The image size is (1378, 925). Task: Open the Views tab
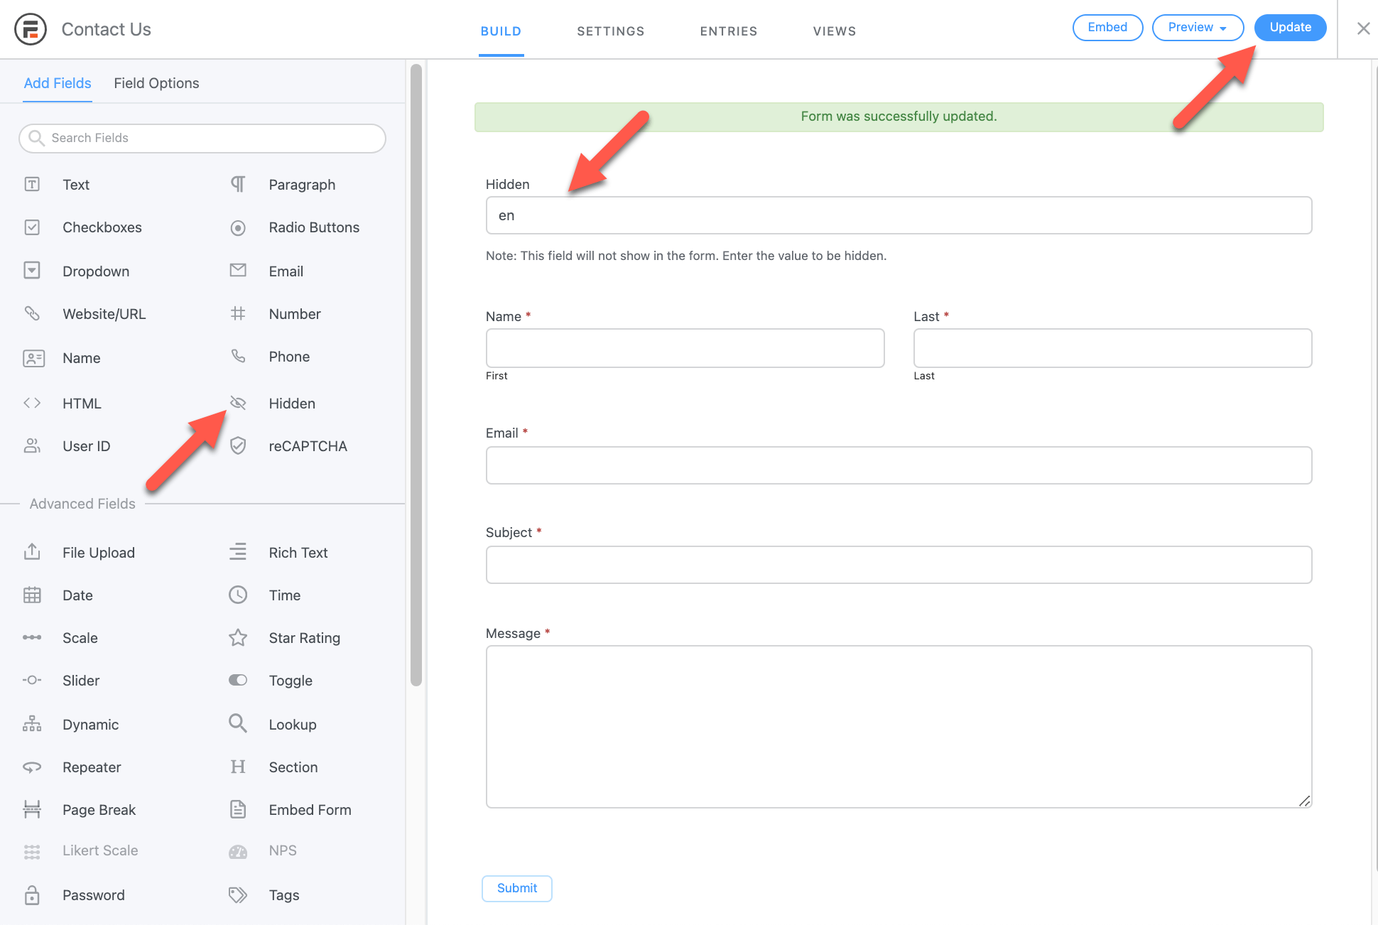(835, 31)
